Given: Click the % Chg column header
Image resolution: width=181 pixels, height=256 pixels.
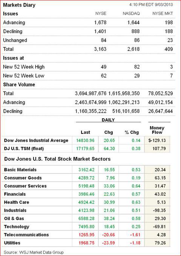Looking at the screenshot, I should (x=132, y=132).
